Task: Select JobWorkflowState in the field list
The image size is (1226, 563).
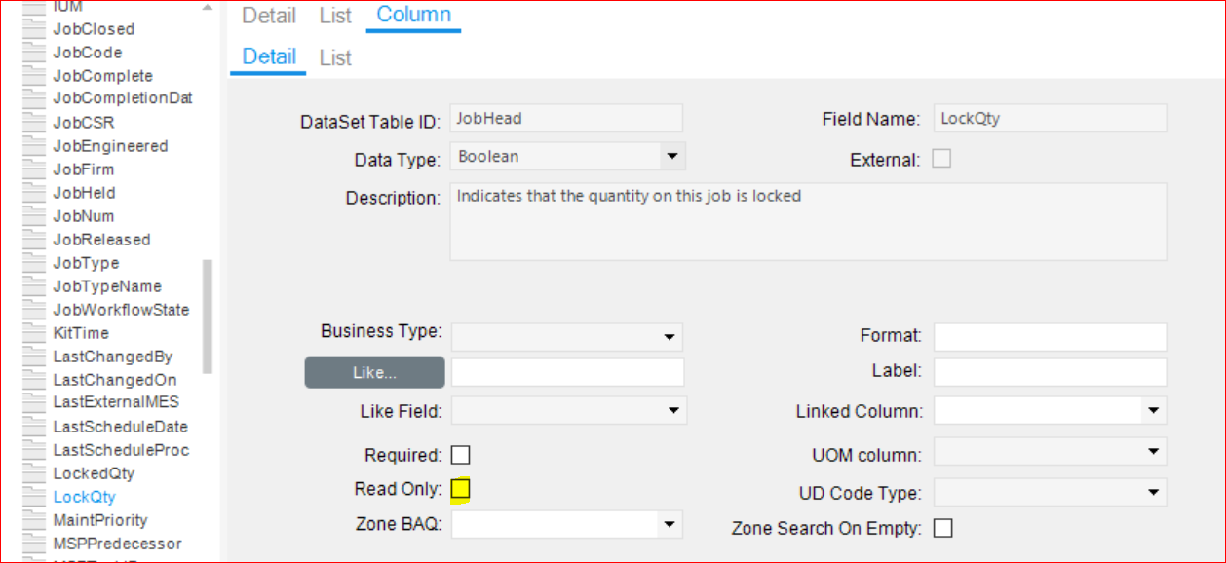Action: pyautogui.click(x=121, y=310)
